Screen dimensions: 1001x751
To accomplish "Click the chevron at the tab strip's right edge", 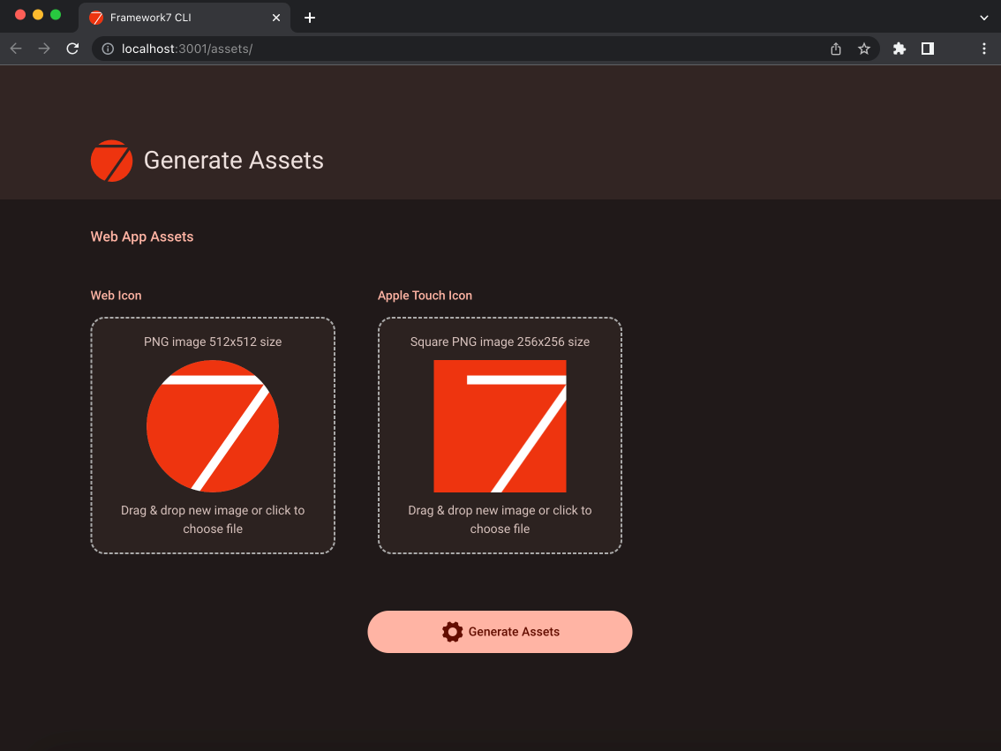I will (x=983, y=17).
